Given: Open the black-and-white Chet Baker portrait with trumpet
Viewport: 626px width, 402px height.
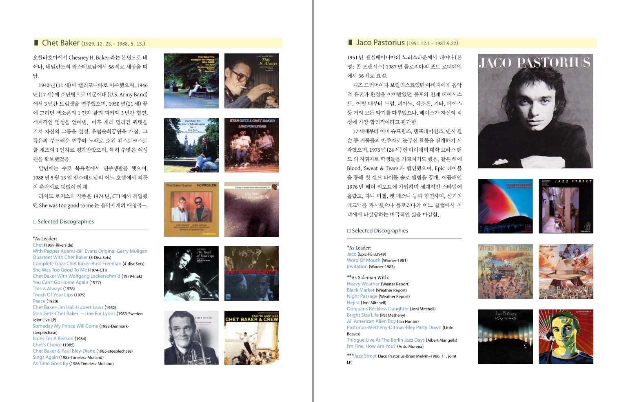Looking at the screenshot, I should pos(191,338).
